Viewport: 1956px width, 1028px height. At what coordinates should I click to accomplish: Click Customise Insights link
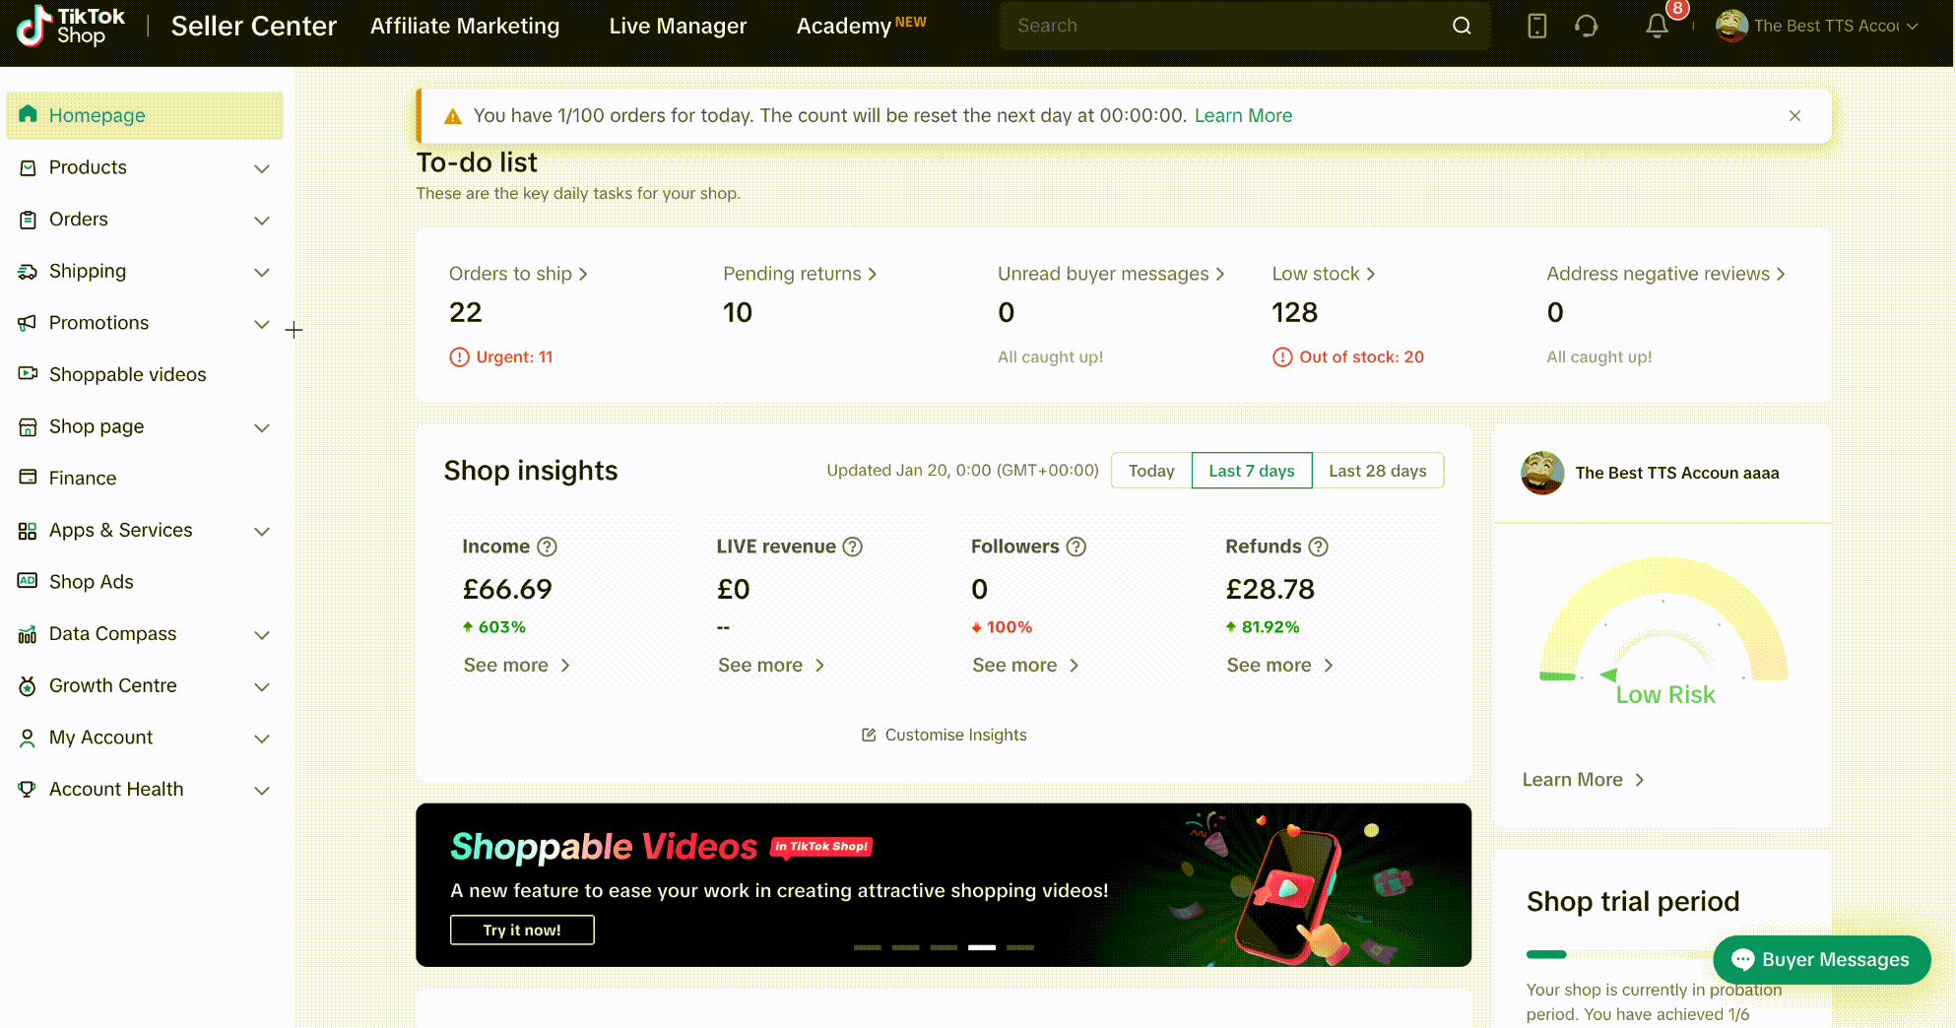point(944,735)
